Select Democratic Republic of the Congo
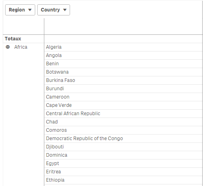This screenshot has height=186, width=203. [x=84, y=139]
